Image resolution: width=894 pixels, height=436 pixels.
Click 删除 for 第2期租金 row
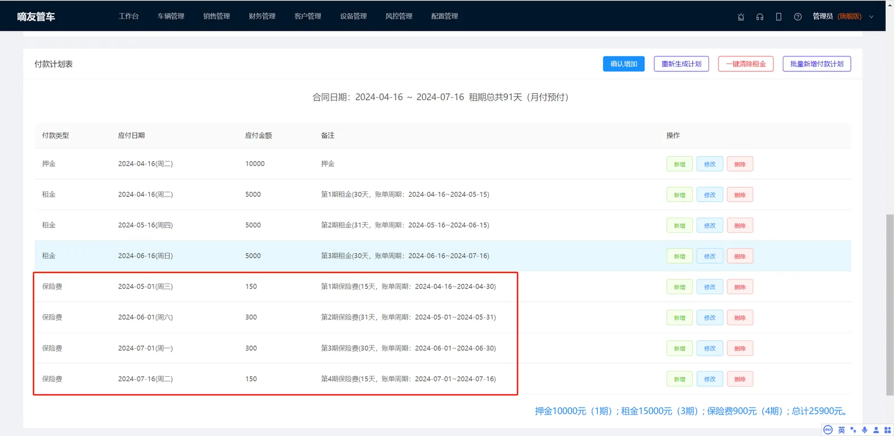[740, 226]
